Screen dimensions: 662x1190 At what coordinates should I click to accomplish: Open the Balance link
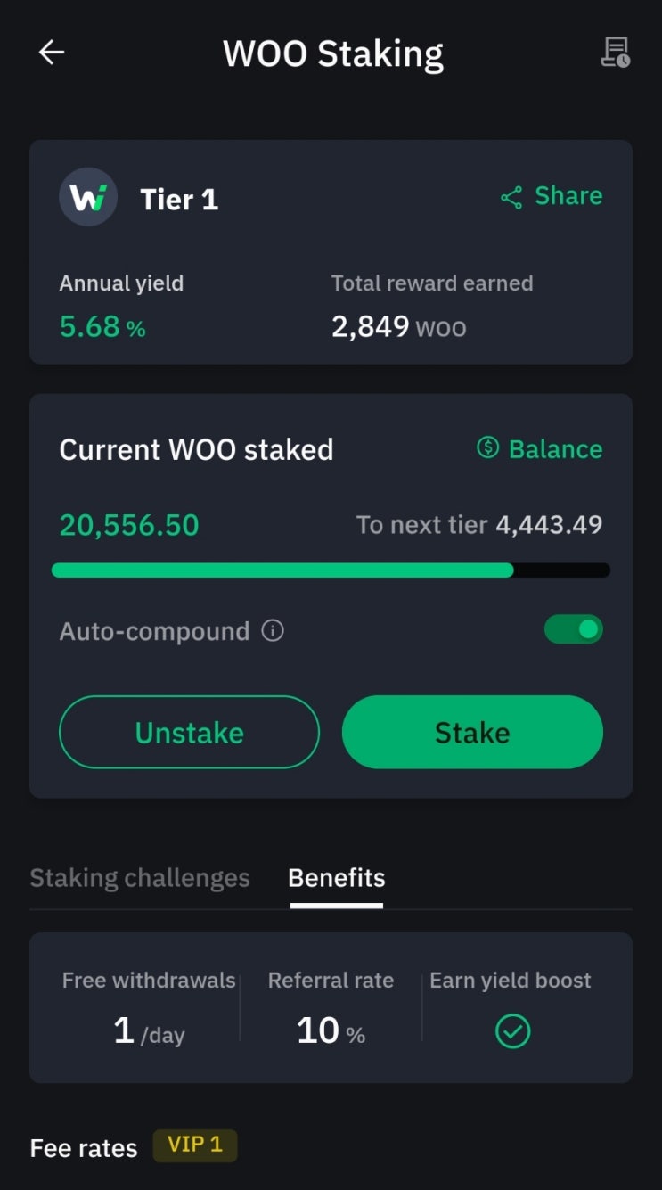555,449
